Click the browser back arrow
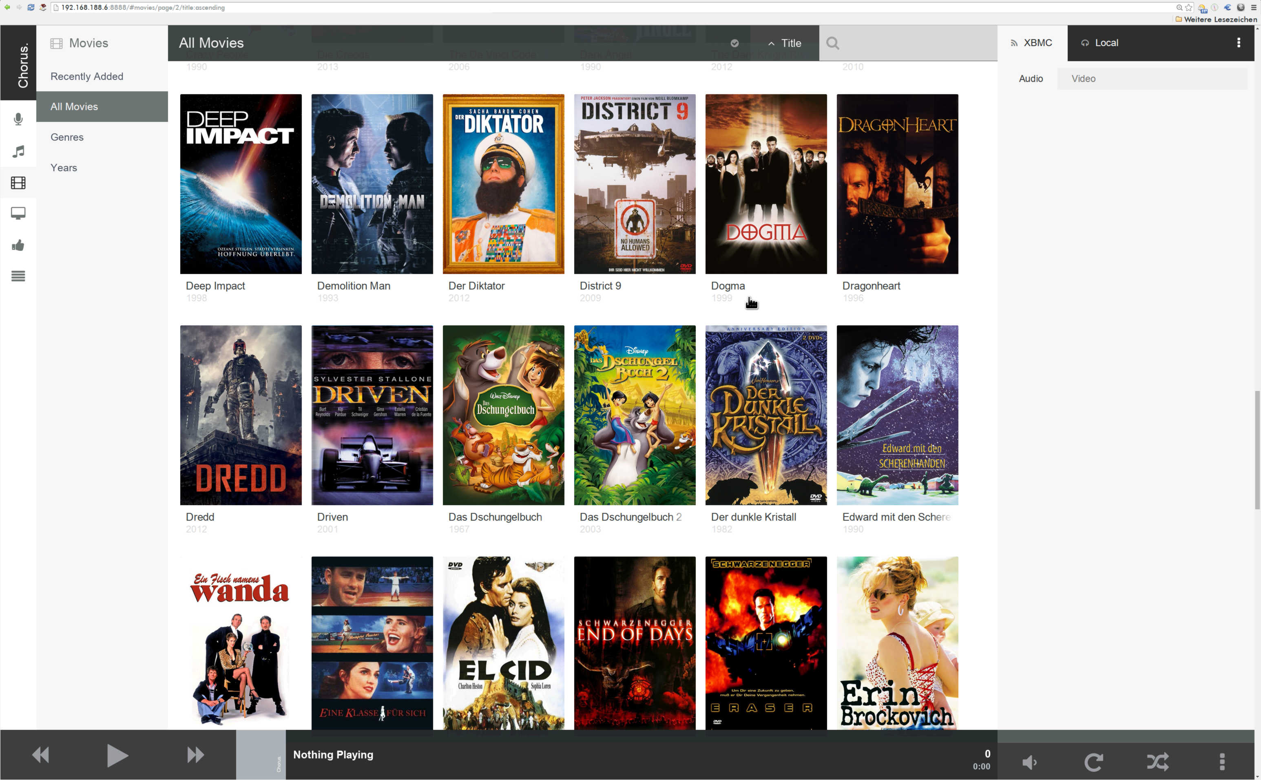 click(x=7, y=7)
